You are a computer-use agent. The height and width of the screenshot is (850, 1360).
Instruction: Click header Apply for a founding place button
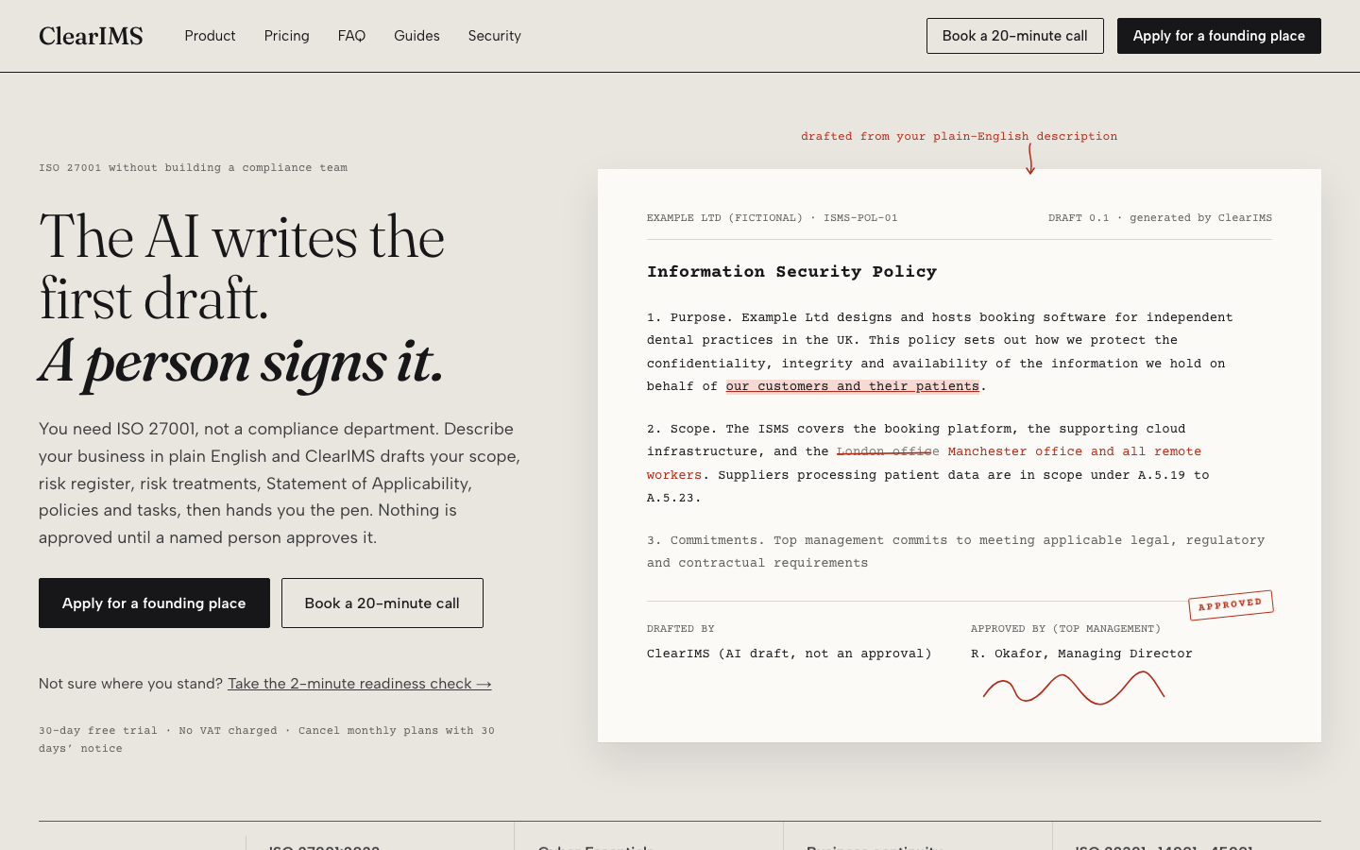click(x=1218, y=36)
